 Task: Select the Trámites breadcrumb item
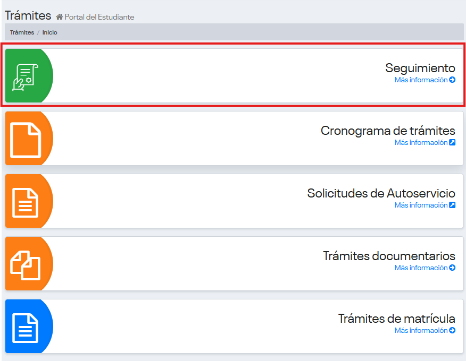tap(22, 32)
